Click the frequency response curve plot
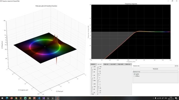 [x=131, y=32]
